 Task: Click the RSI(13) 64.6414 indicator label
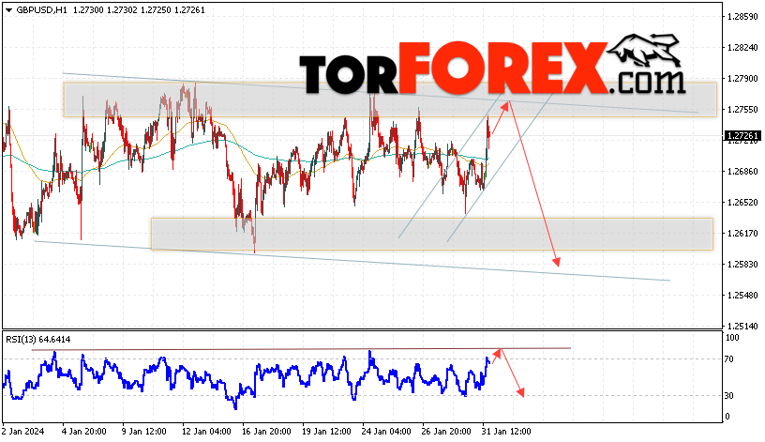point(38,340)
